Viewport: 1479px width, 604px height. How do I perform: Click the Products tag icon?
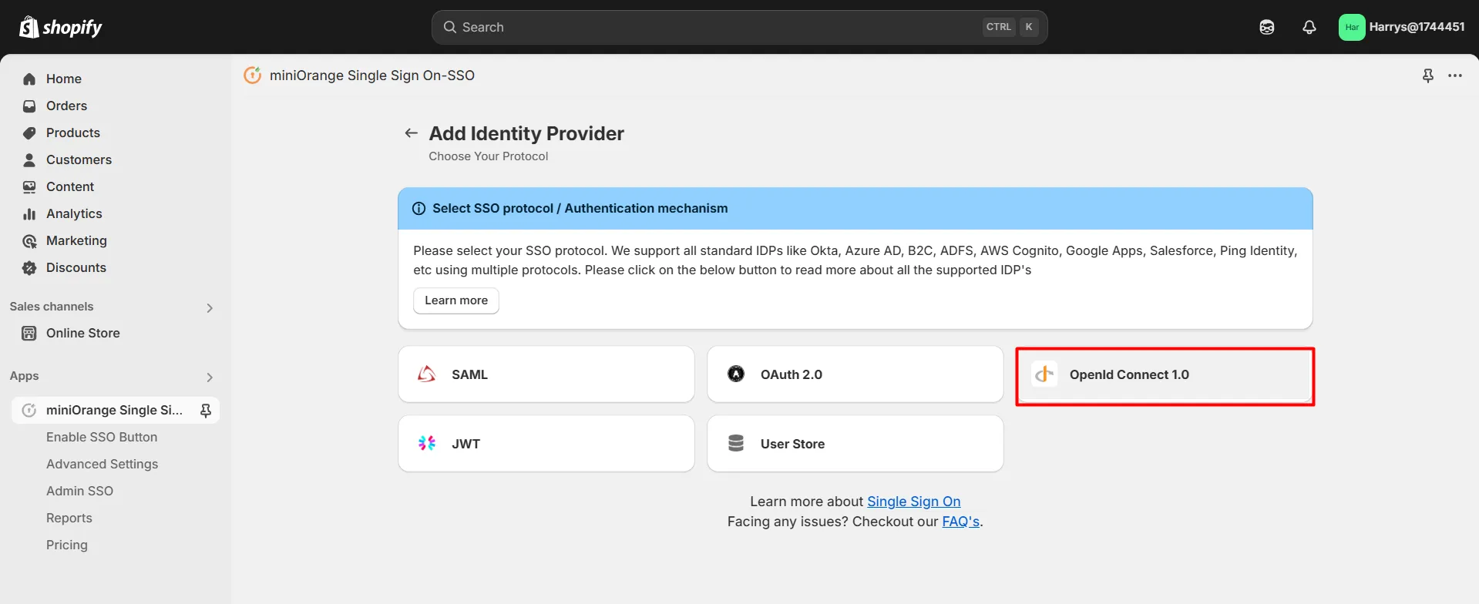point(29,133)
